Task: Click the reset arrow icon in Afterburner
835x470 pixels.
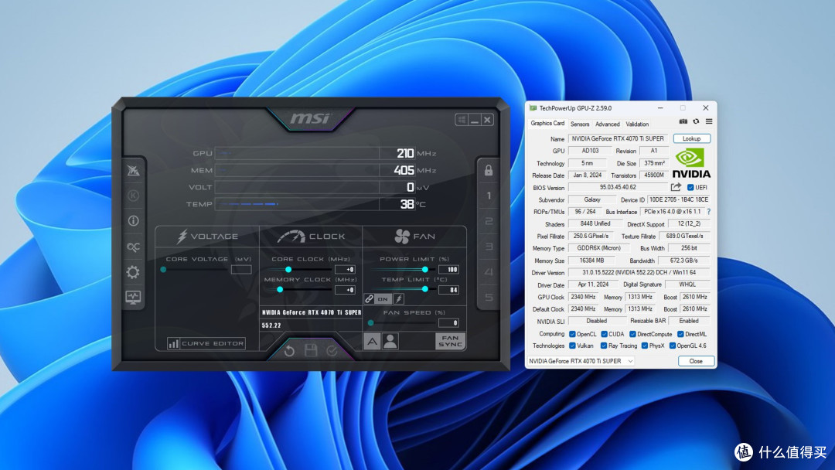Action: 289,351
